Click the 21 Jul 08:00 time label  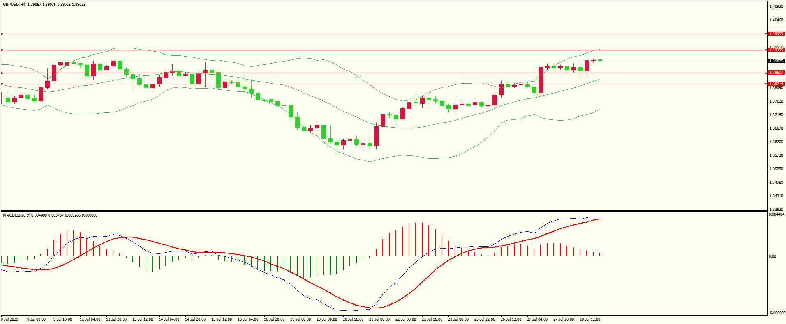(x=379, y=319)
